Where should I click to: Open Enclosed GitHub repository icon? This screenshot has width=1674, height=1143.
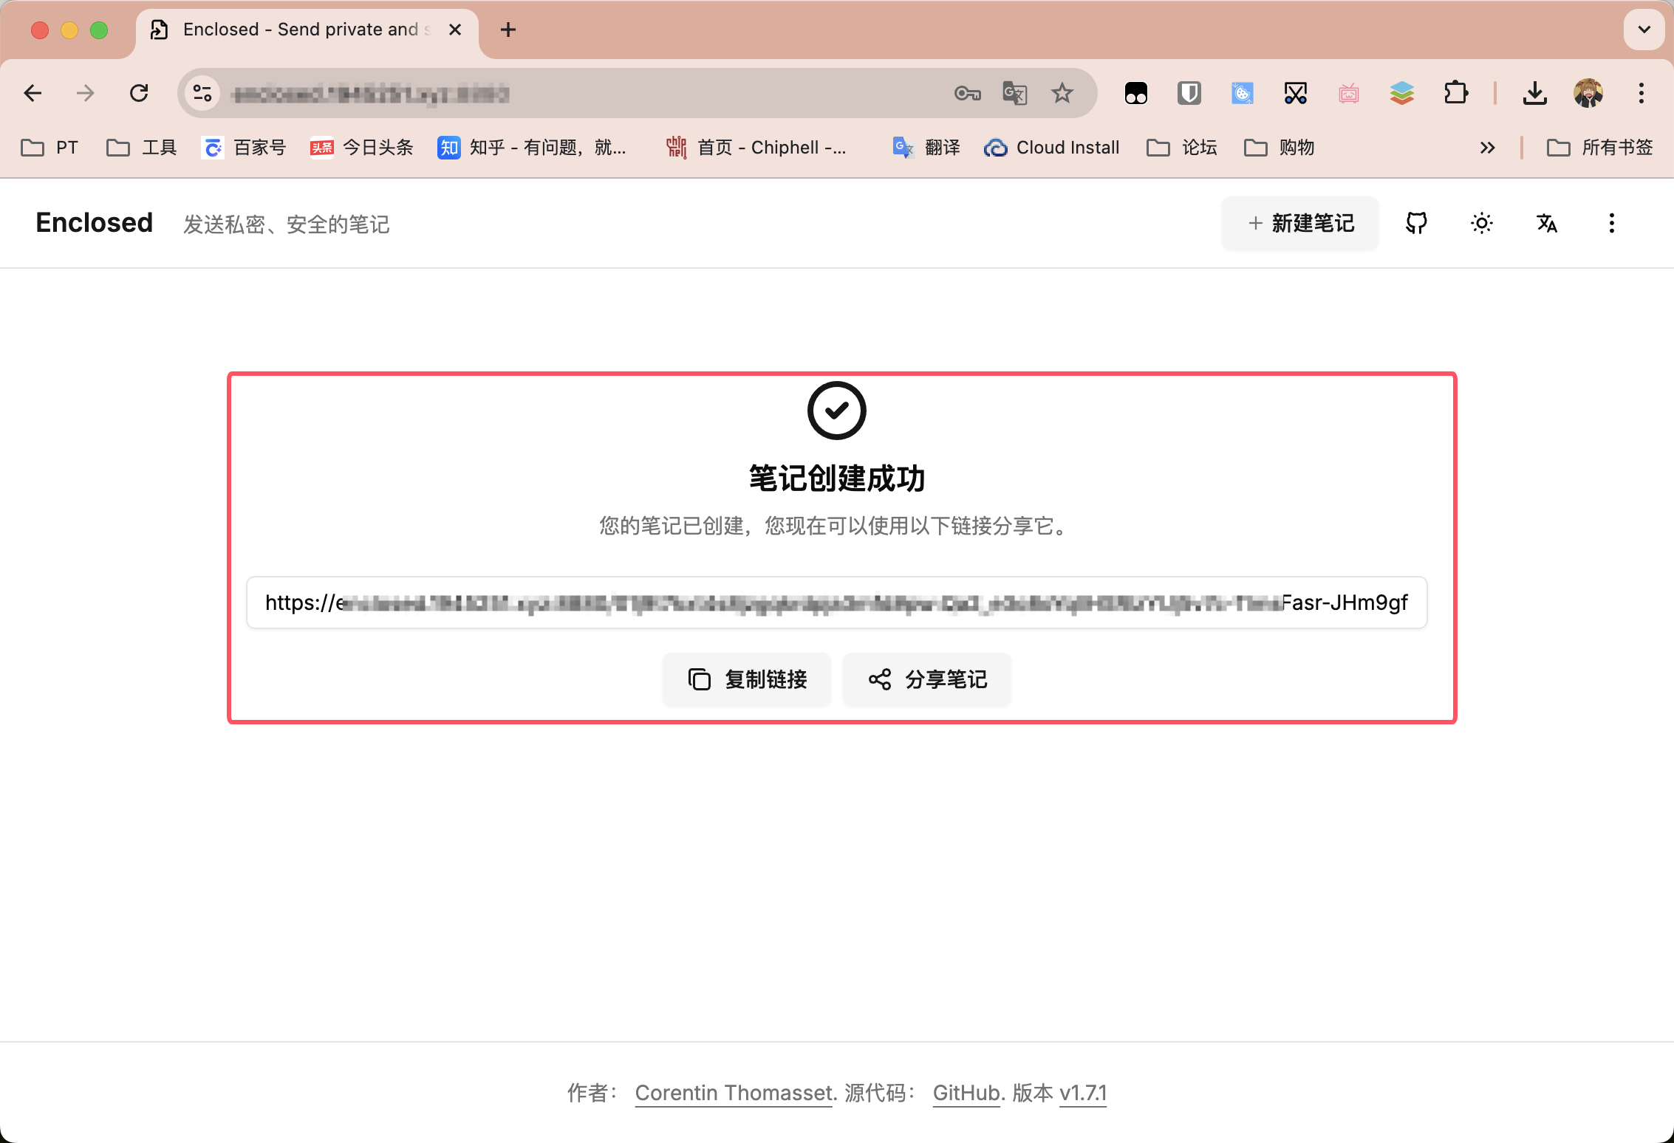(1416, 223)
